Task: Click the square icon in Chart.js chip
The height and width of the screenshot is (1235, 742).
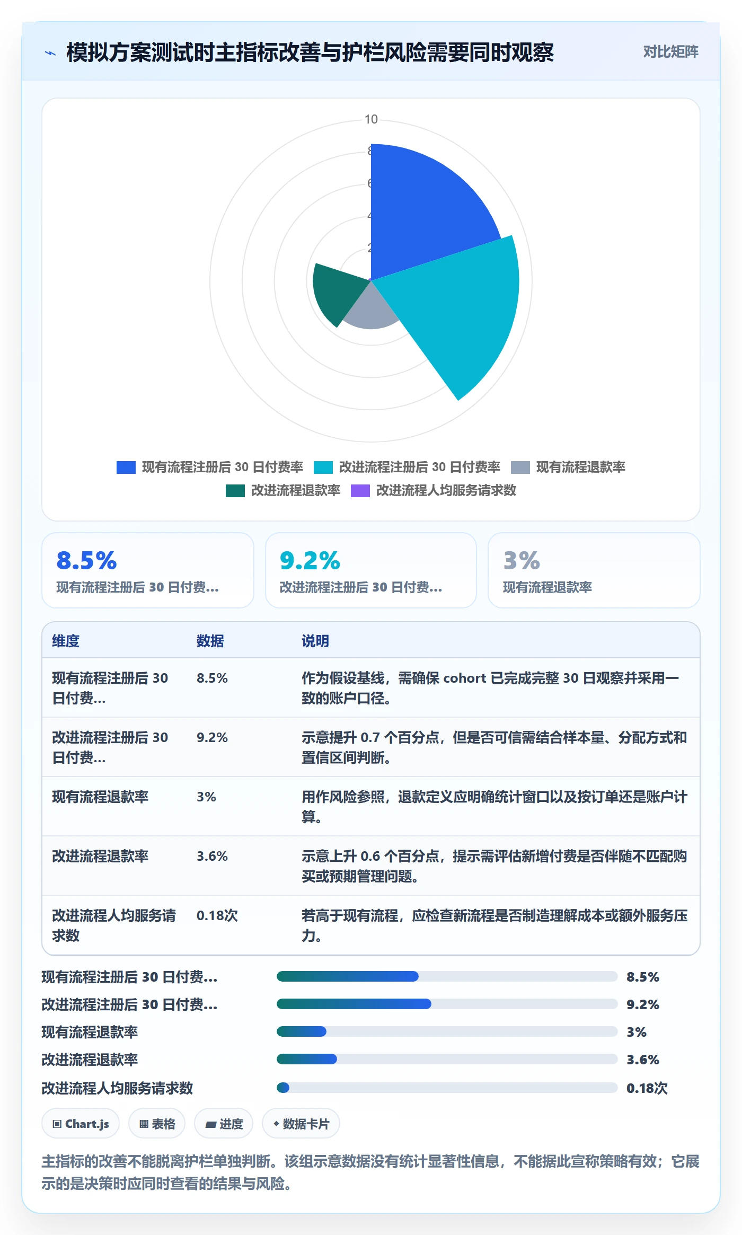Action: pos(57,1124)
